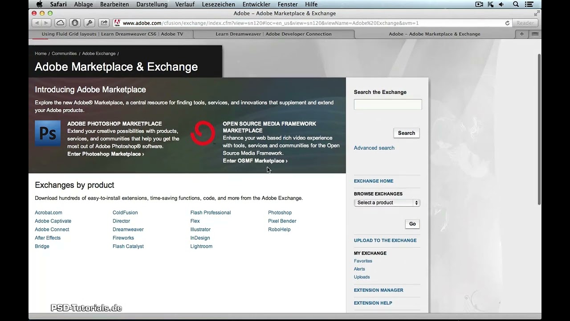570x321 pixels.
Task: Click the red OSMF swirl logo
Action: click(x=203, y=133)
